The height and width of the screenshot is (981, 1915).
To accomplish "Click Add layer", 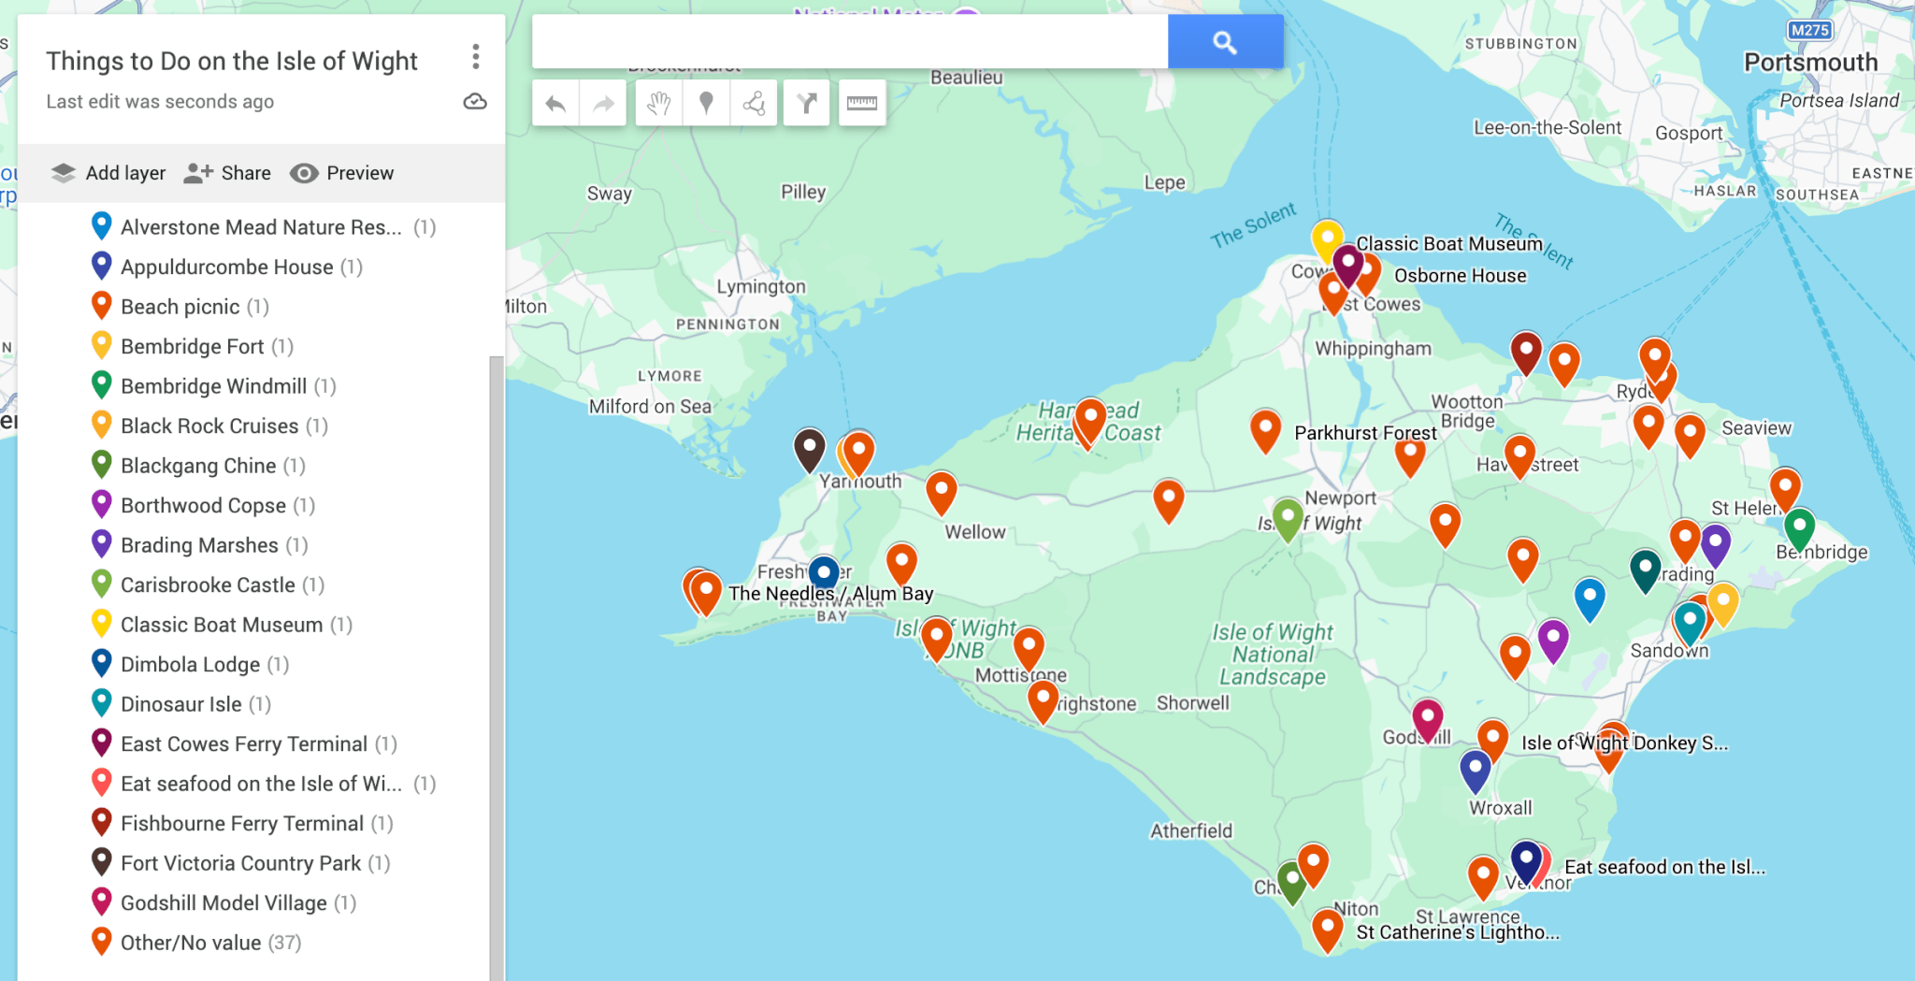I will tap(108, 173).
